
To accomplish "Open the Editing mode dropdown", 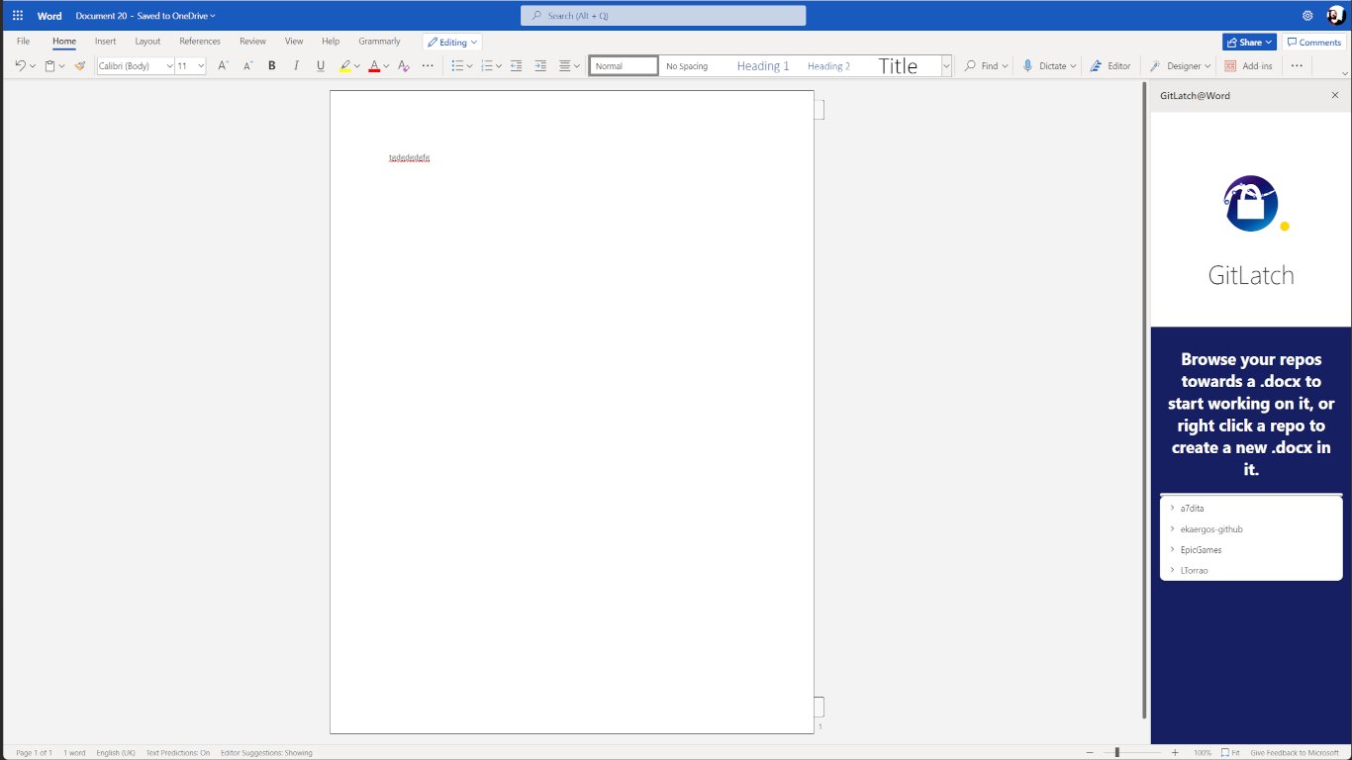I will [452, 43].
